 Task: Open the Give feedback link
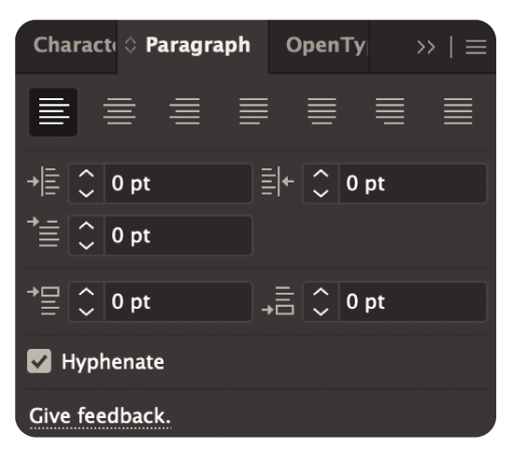point(100,416)
